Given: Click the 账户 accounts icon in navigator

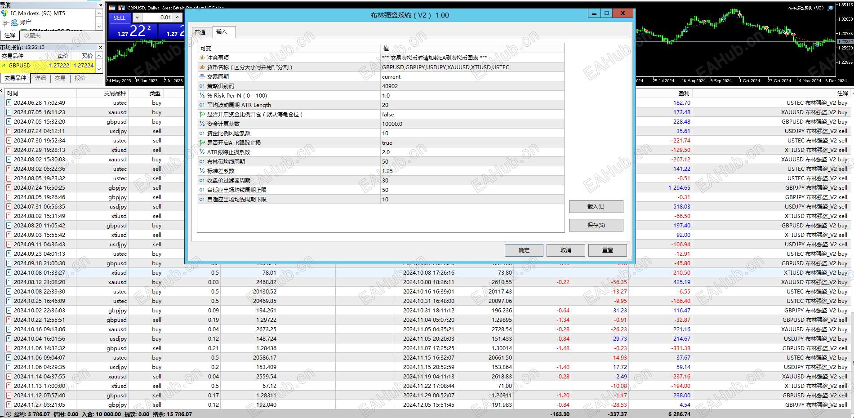Looking at the screenshot, I should [14, 22].
